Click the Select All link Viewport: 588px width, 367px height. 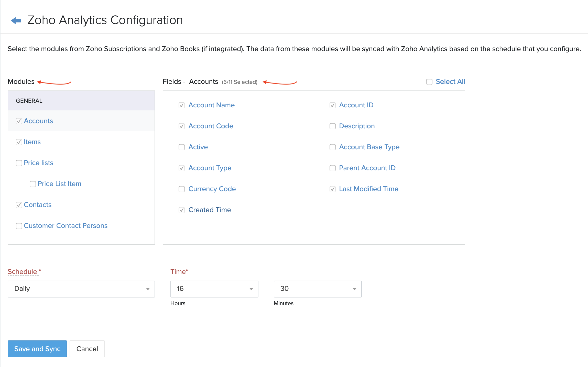point(450,82)
